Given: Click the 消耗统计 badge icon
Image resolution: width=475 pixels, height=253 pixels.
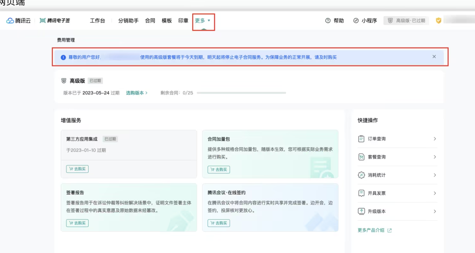Looking at the screenshot, I should (361, 175).
